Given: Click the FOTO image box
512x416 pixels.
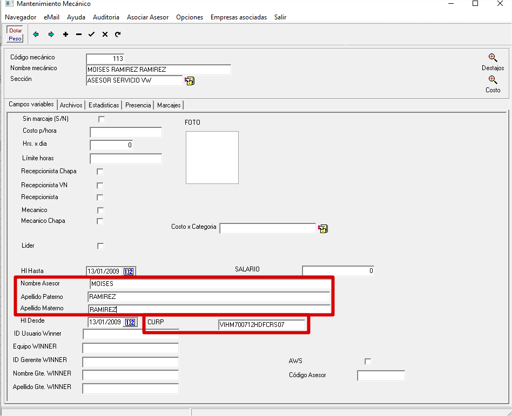Looking at the screenshot, I should (212, 158).
